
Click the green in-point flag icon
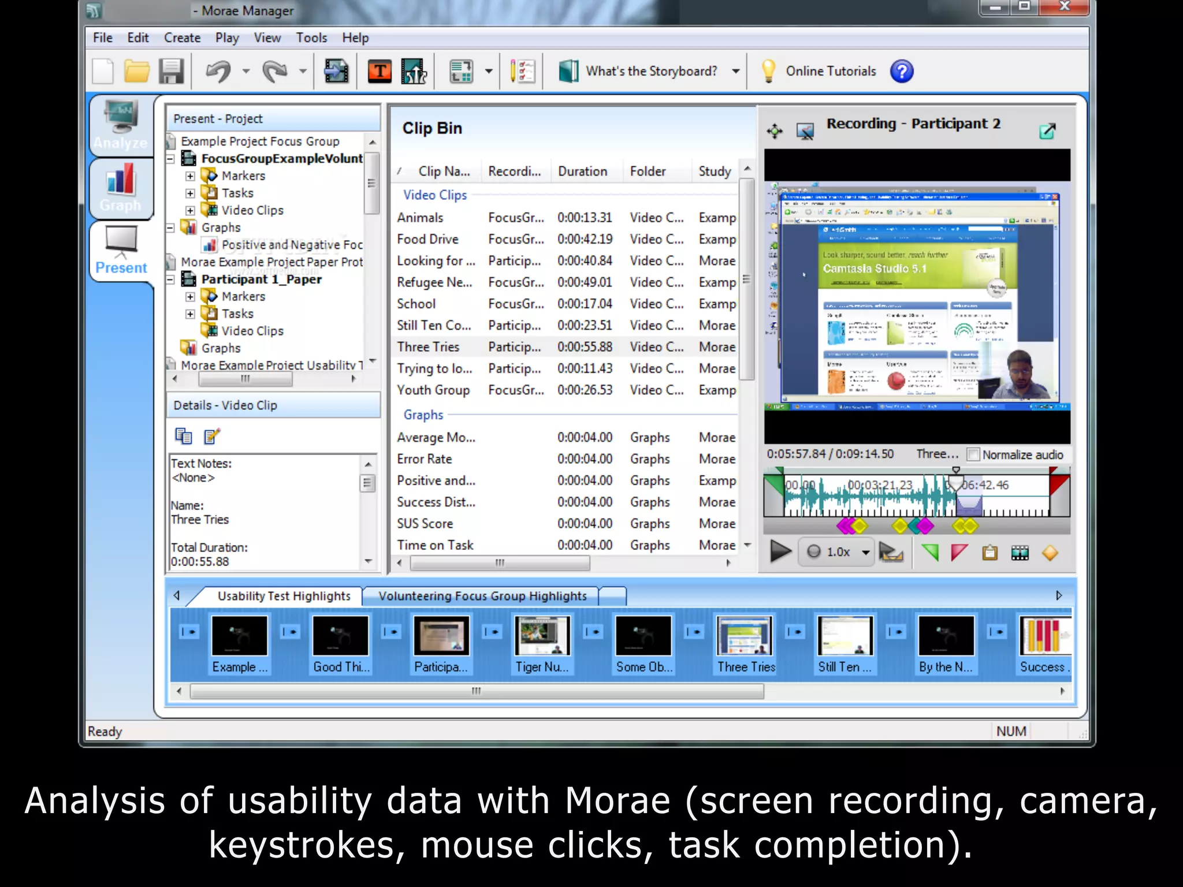[x=930, y=553]
